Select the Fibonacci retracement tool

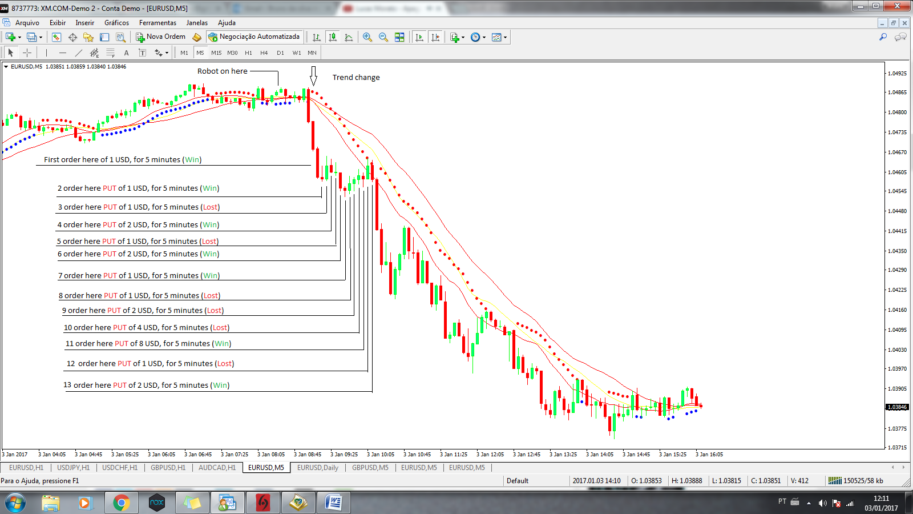tap(111, 53)
